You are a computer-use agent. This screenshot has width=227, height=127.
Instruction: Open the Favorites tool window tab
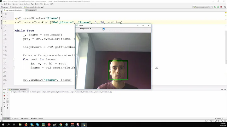(1, 111)
